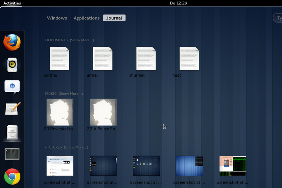Show more items in Pictures

76,147
